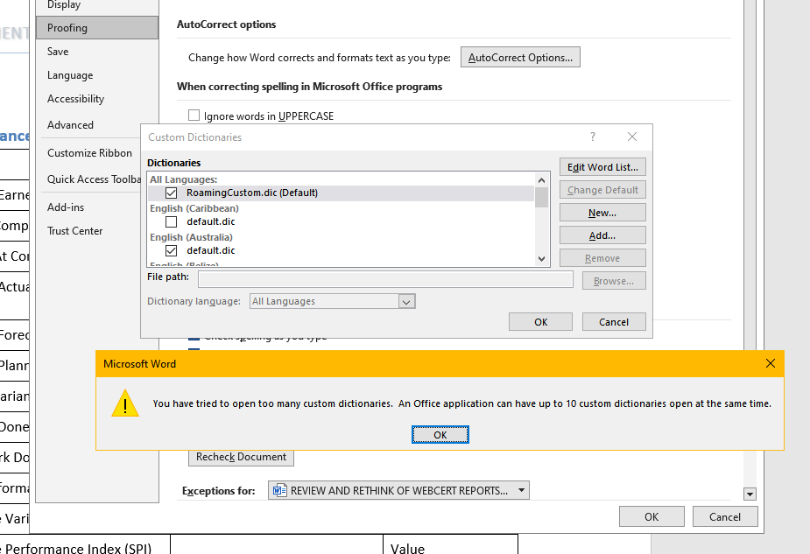Click Browse... next to File path
This screenshot has height=554, width=810.
coord(614,281)
